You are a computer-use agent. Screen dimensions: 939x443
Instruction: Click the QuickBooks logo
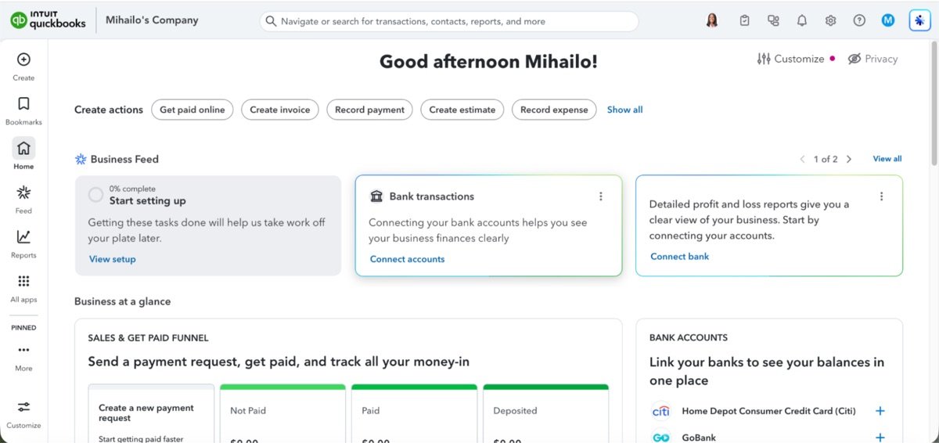coord(48,20)
